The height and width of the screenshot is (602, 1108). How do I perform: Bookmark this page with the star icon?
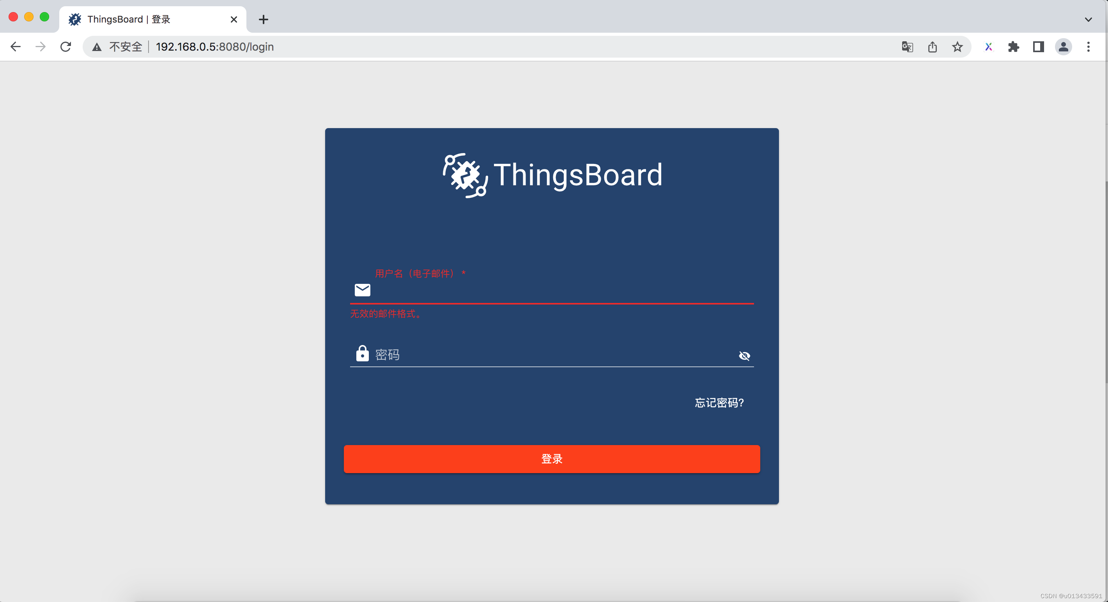pyautogui.click(x=957, y=46)
